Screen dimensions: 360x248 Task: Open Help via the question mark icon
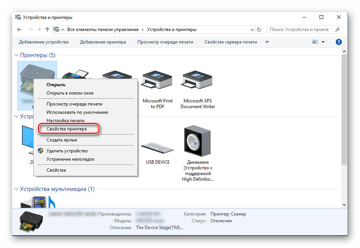pos(338,42)
